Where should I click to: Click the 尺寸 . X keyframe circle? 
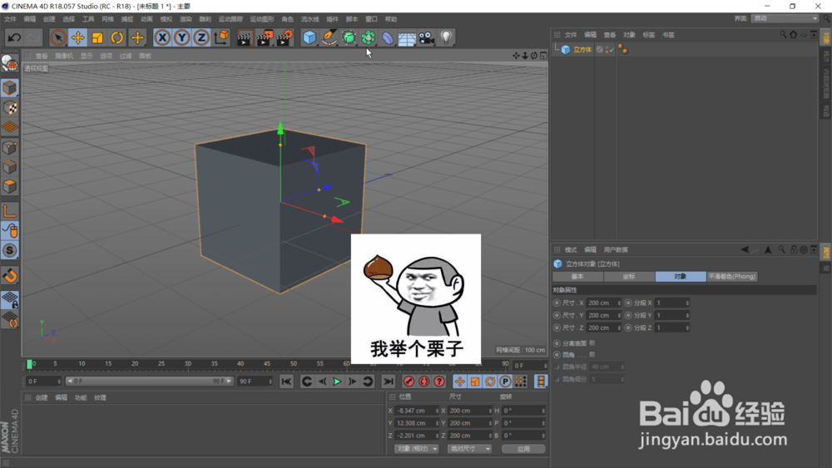(x=557, y=303)
